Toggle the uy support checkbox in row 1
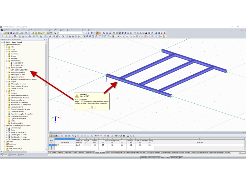The width and height of the screenshot is (246, 184). [112, 145]
